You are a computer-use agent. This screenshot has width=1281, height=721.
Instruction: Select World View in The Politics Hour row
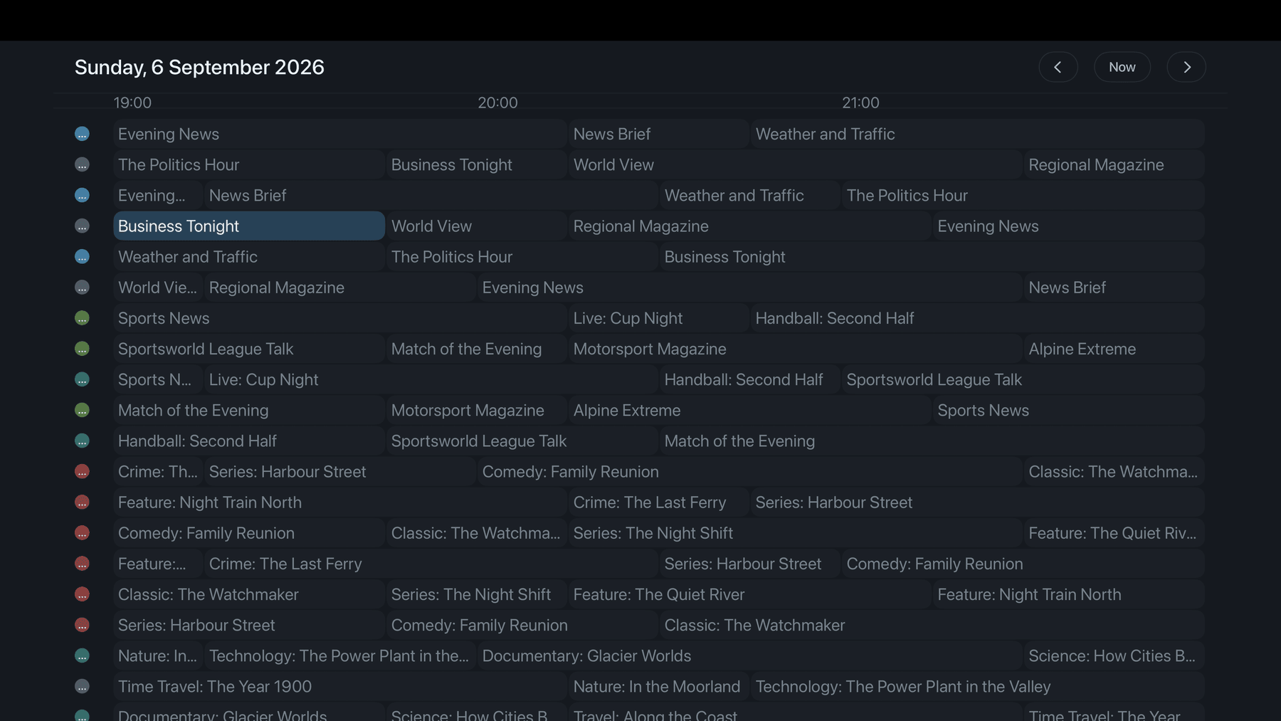point(796,164)
